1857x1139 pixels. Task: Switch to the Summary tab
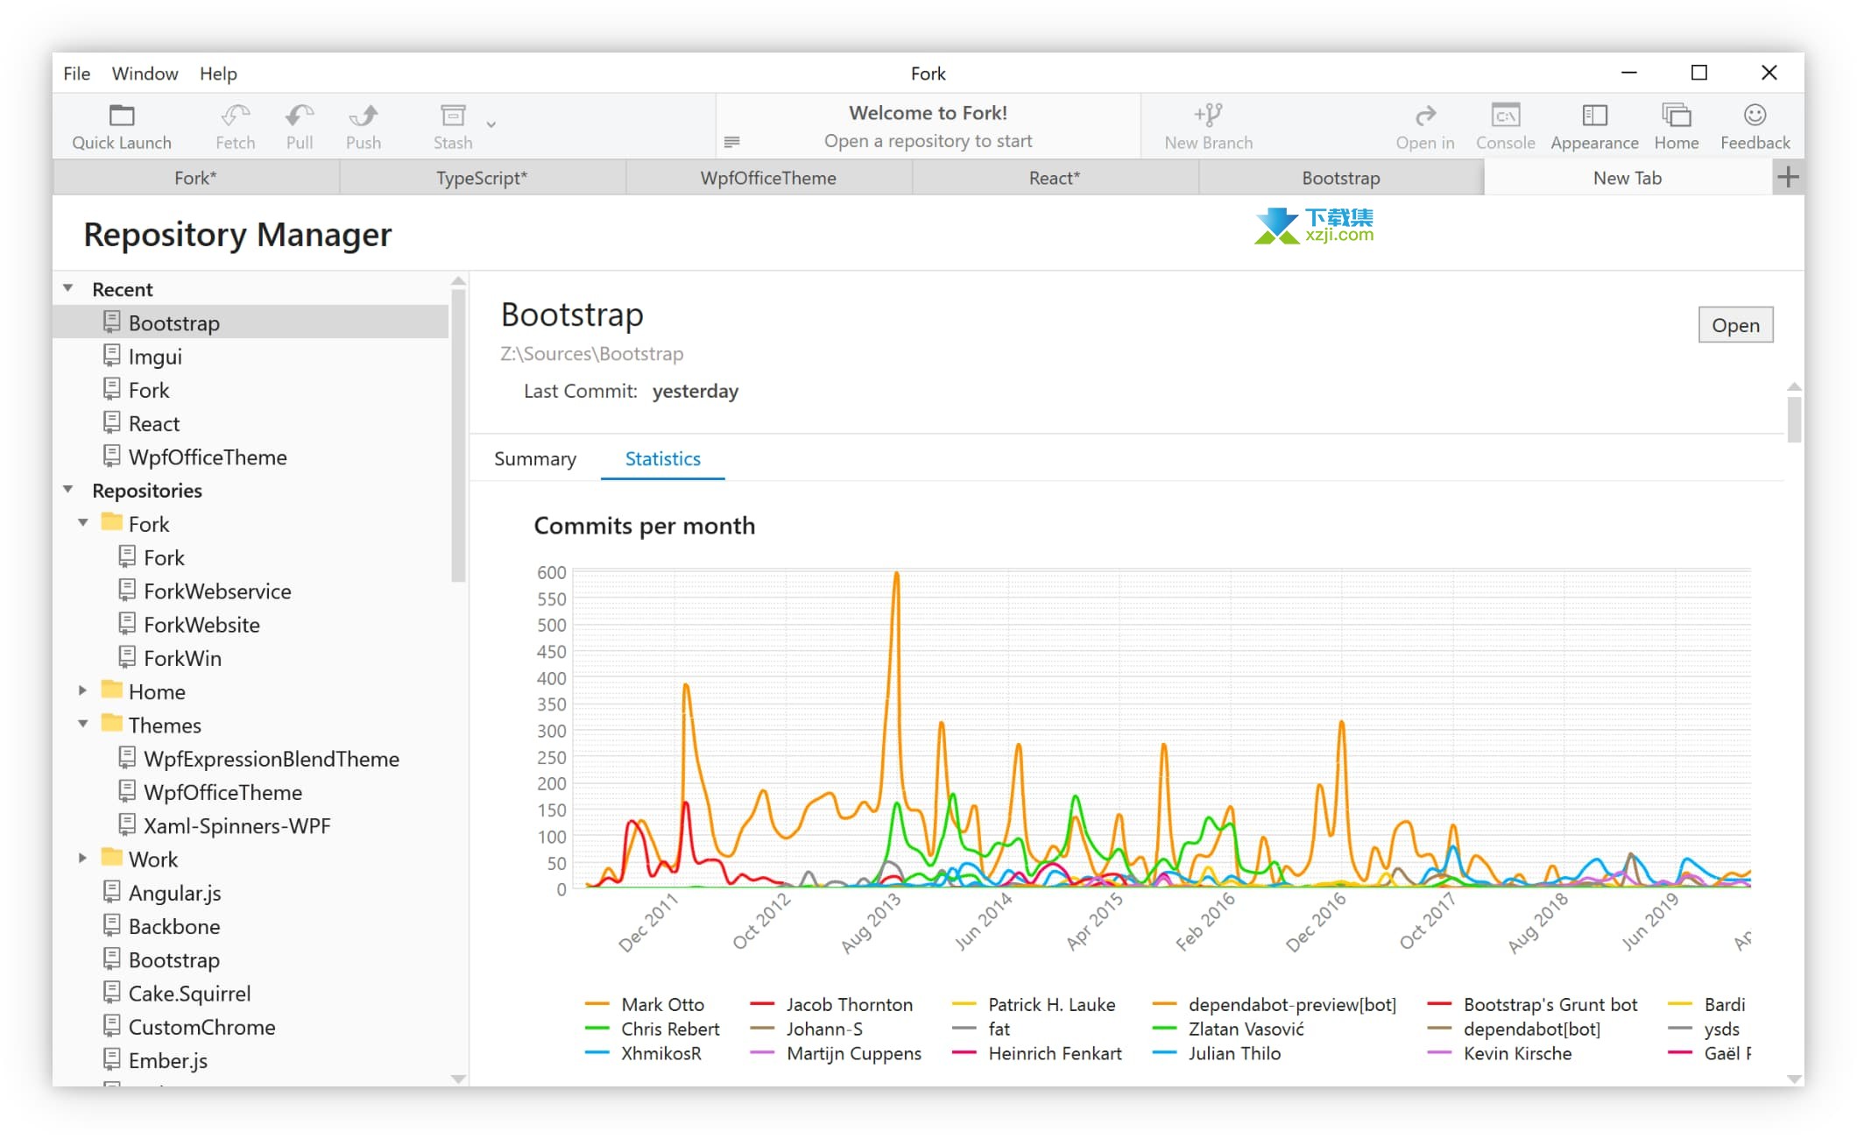(x=535, y=458)
